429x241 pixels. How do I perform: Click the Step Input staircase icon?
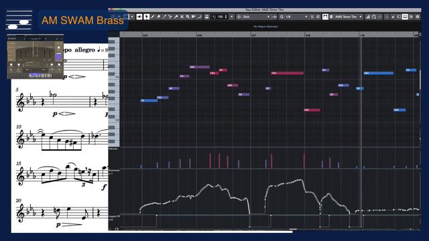367,17
